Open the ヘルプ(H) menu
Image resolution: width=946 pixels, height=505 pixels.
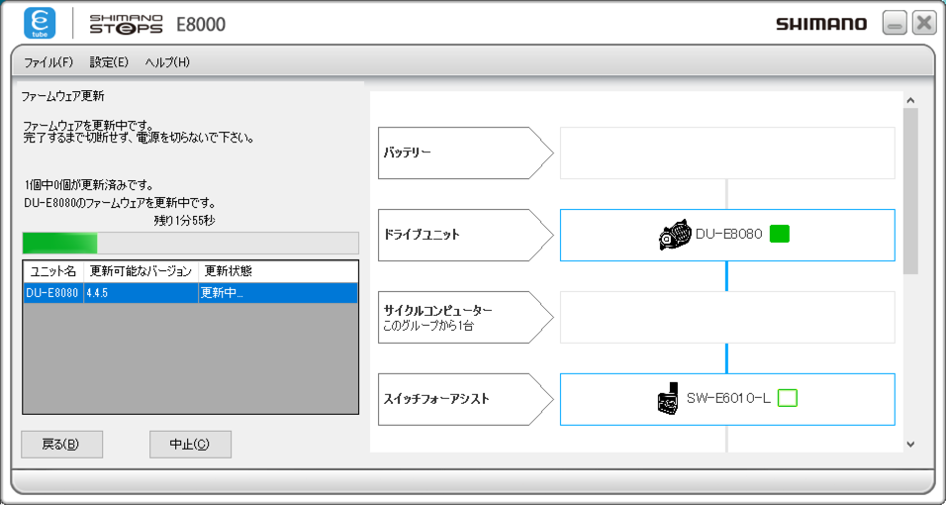click(x=167, y=62)
